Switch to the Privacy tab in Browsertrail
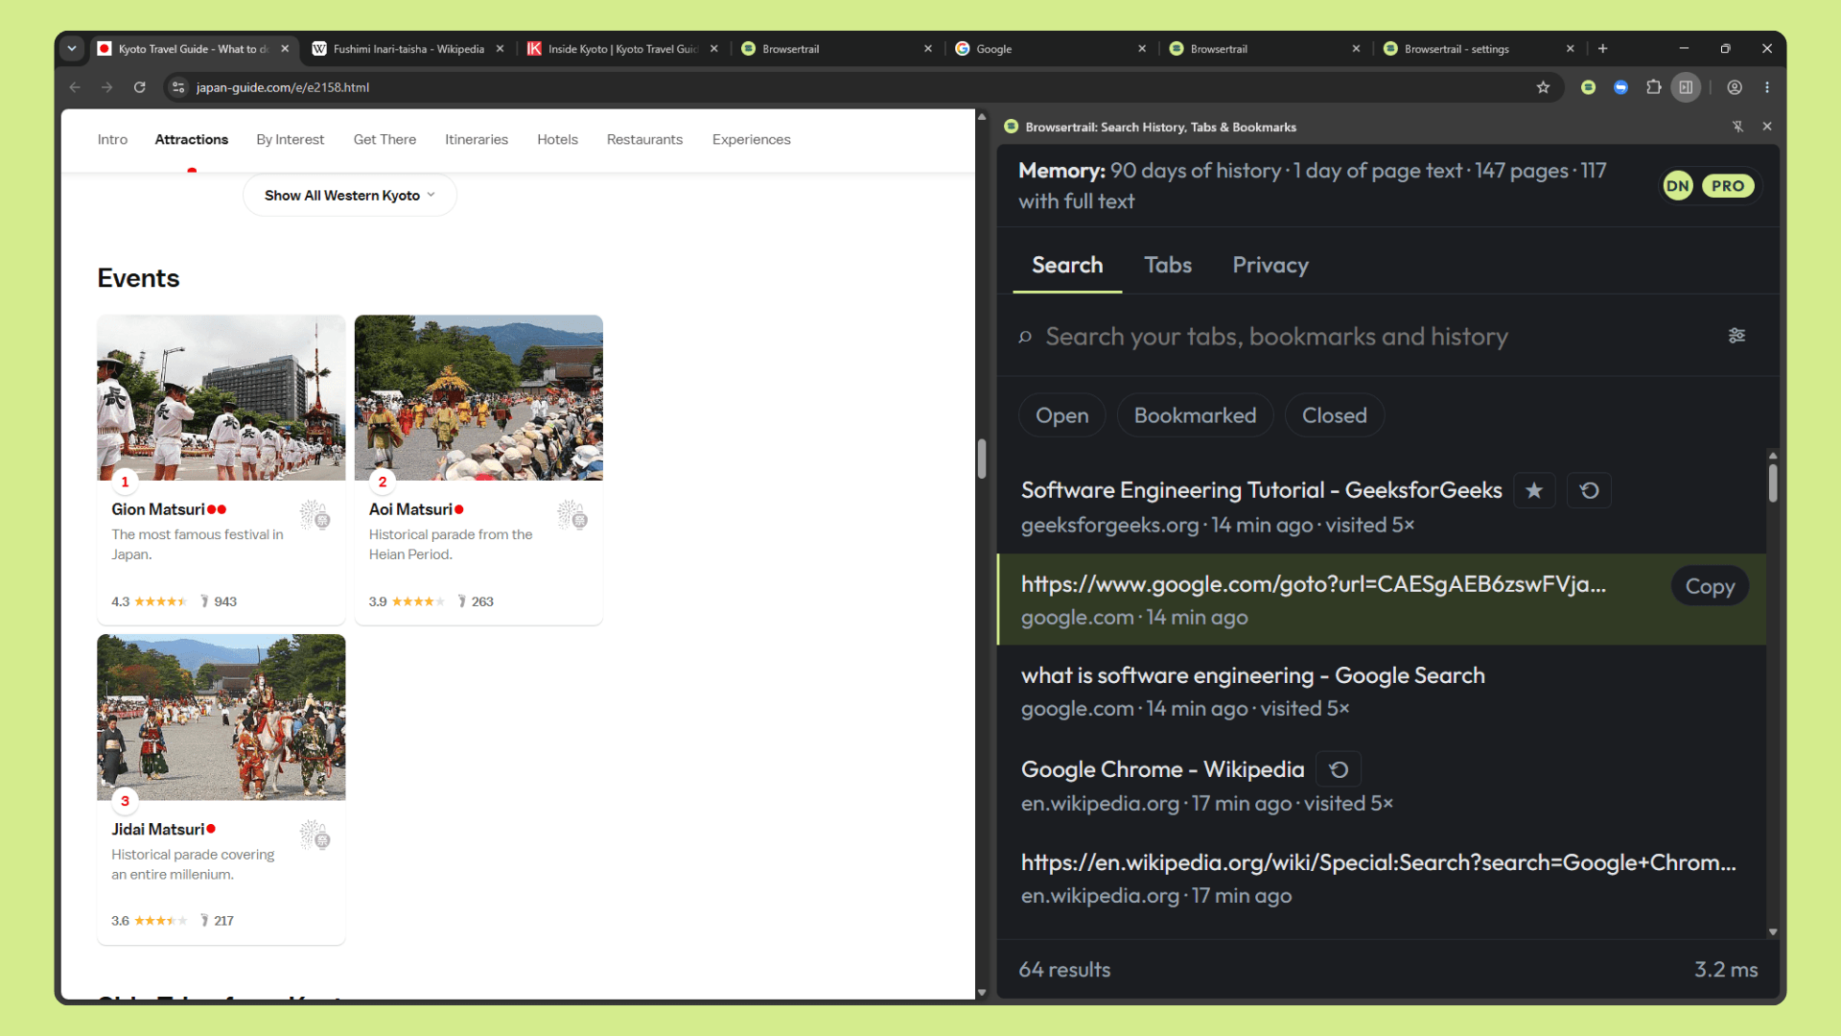Image resolution: width=1841 pixels, height=1036 pixels. pyautogui.click(x=1270, y=265)
